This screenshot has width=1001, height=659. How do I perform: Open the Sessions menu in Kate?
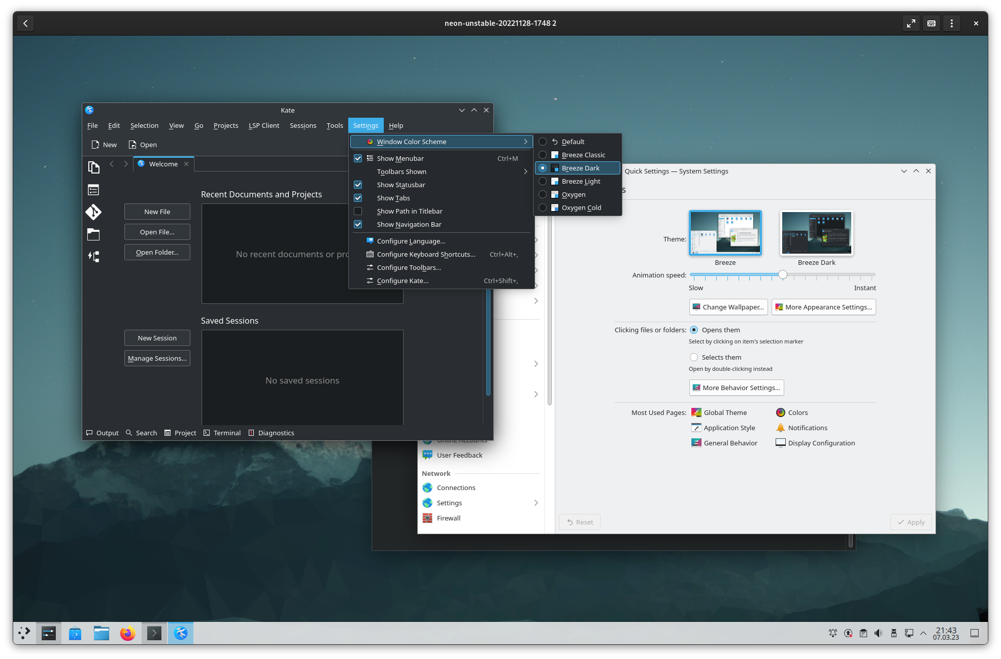(x=303, y=125)
